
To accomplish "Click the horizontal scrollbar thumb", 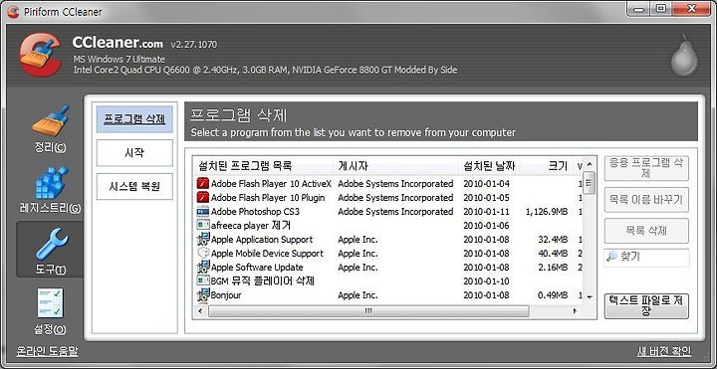I will [x=368, y=311].
